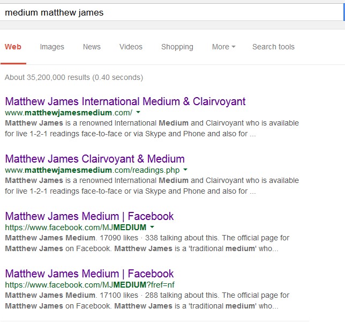
Task: Click the search box containing 'medium matthew james'
Action: (171, 12)
